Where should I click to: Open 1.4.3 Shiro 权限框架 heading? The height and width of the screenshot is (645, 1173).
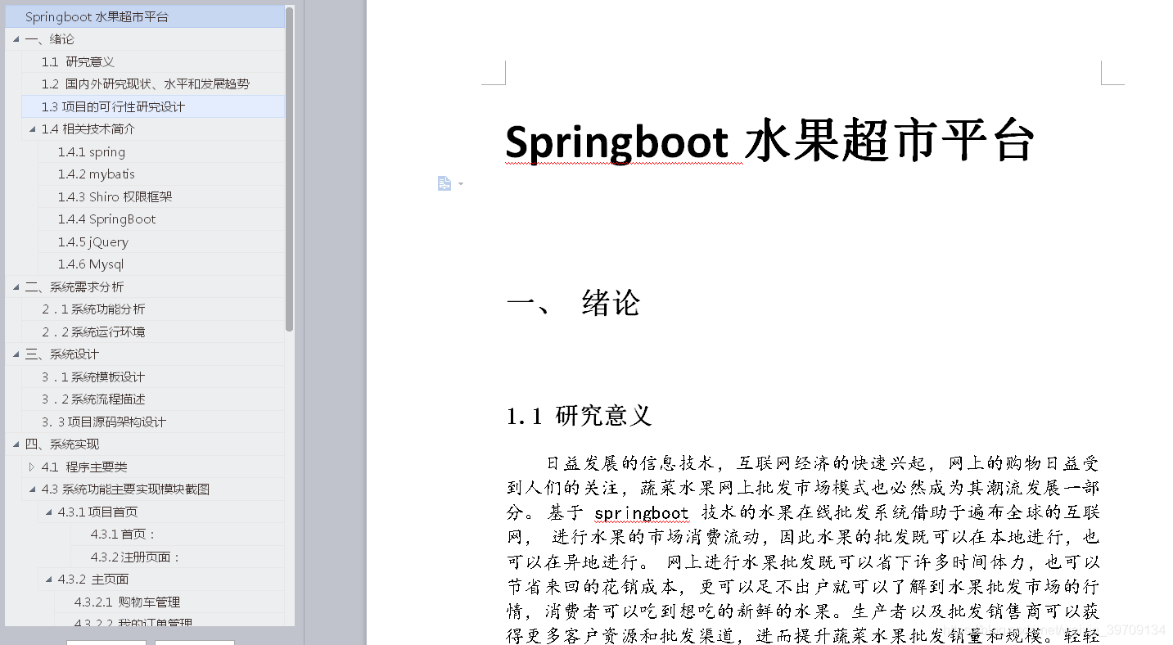[115, 196]
